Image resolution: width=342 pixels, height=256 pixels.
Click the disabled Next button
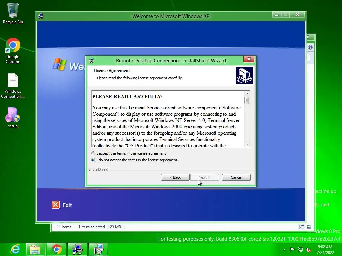click(205, 177)
